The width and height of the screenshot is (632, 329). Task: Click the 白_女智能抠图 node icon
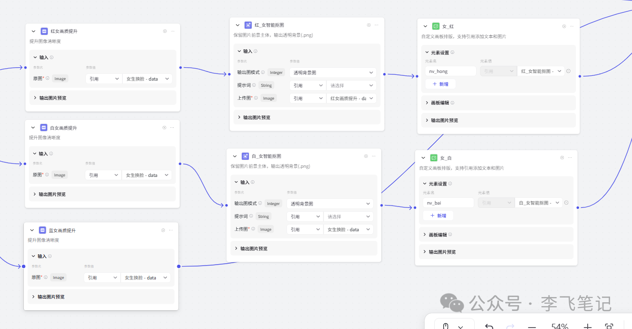(245, 156)
